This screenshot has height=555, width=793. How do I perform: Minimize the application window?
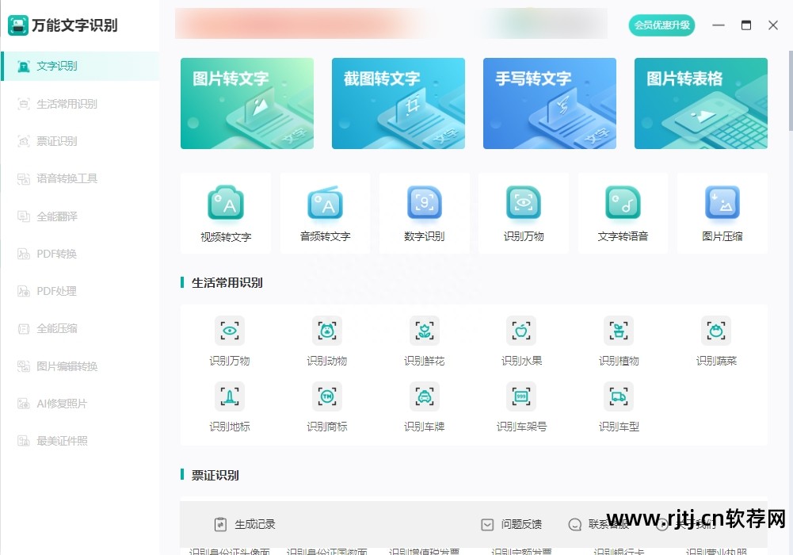719,25
